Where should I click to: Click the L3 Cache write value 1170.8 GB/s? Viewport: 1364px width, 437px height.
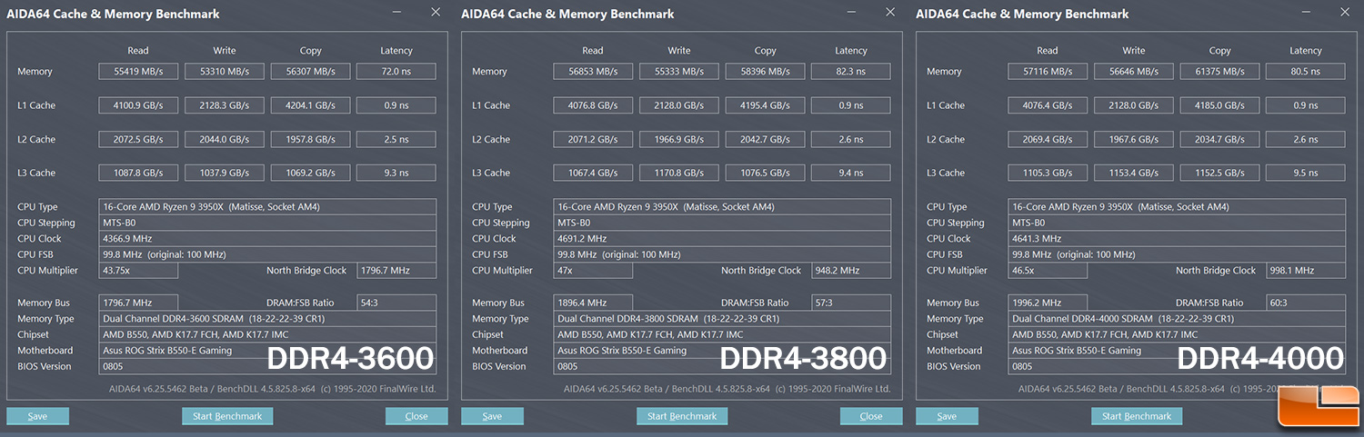[679, 173]
